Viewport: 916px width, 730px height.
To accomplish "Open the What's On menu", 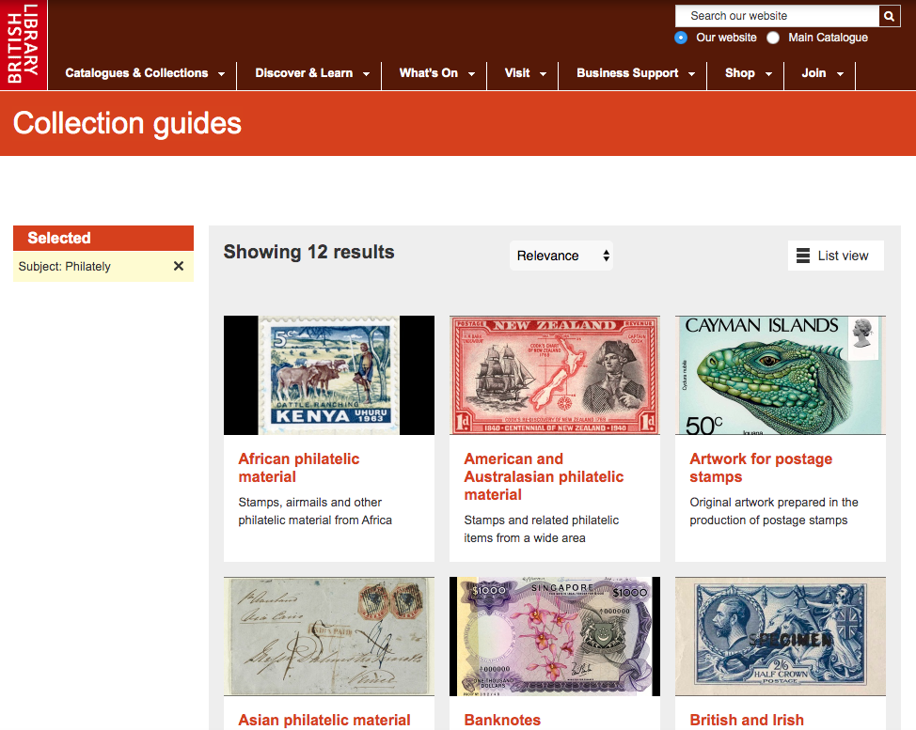I will coord(428,72).
